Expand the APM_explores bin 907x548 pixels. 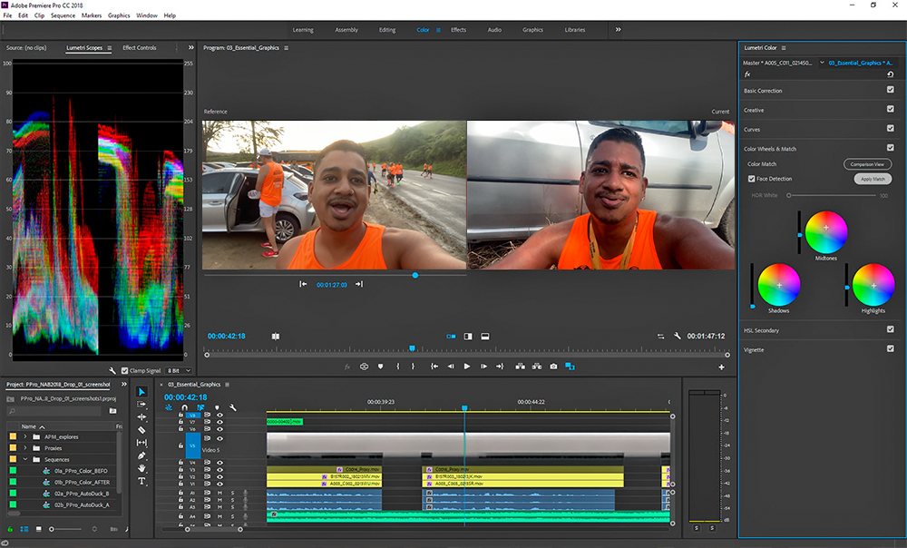pyautogui.click(x=25, y=436)
